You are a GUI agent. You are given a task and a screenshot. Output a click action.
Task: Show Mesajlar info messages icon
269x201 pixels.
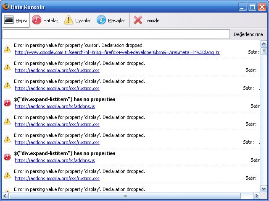101,20
